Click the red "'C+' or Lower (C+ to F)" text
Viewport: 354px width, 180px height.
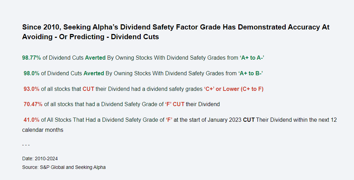click(233, 89)
